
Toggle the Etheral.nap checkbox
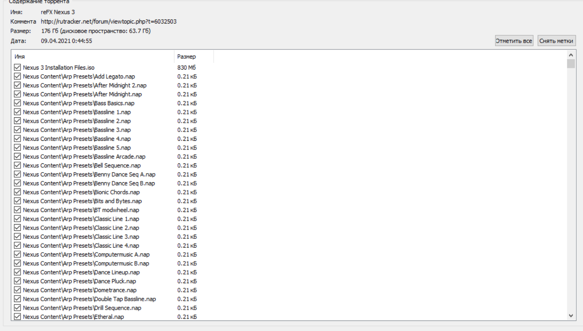17,317
